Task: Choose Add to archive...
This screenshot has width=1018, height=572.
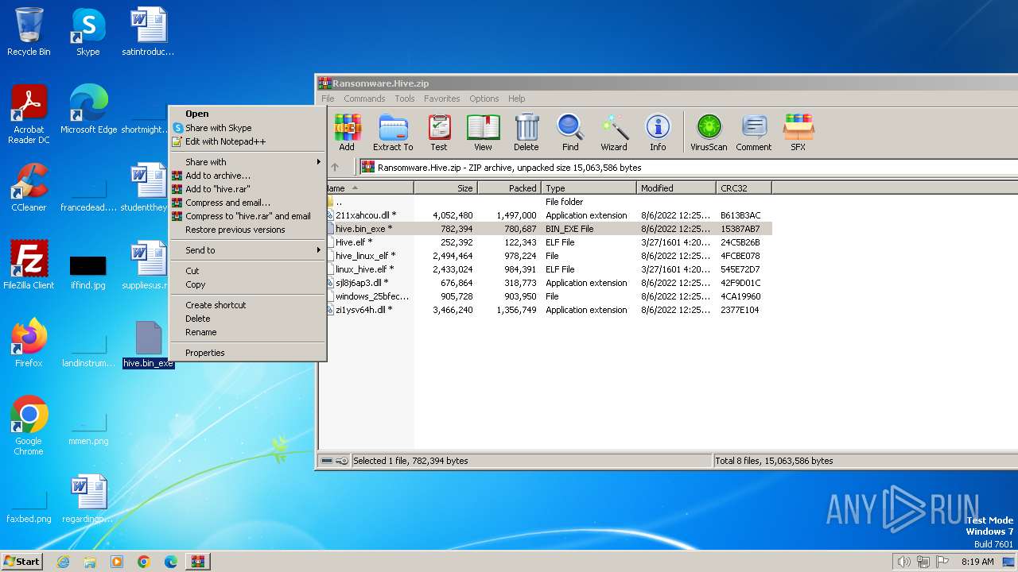Action: click(x=247, y=176)
